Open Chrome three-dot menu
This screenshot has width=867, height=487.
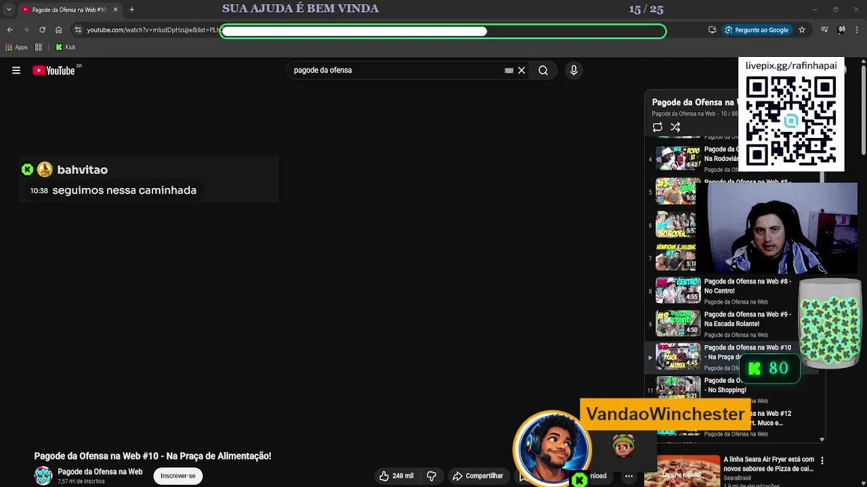858,30
